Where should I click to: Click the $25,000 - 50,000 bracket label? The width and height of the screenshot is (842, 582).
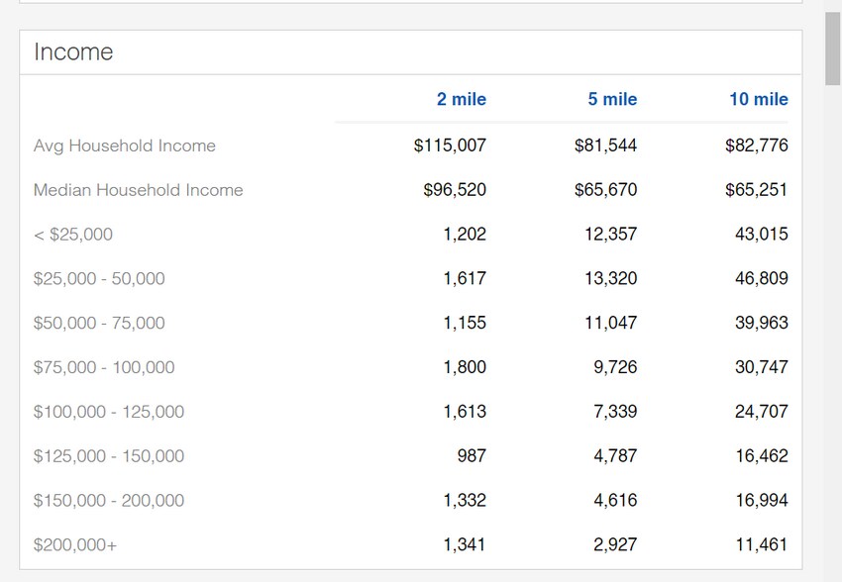pyautogui.click(x=99, y=279)
